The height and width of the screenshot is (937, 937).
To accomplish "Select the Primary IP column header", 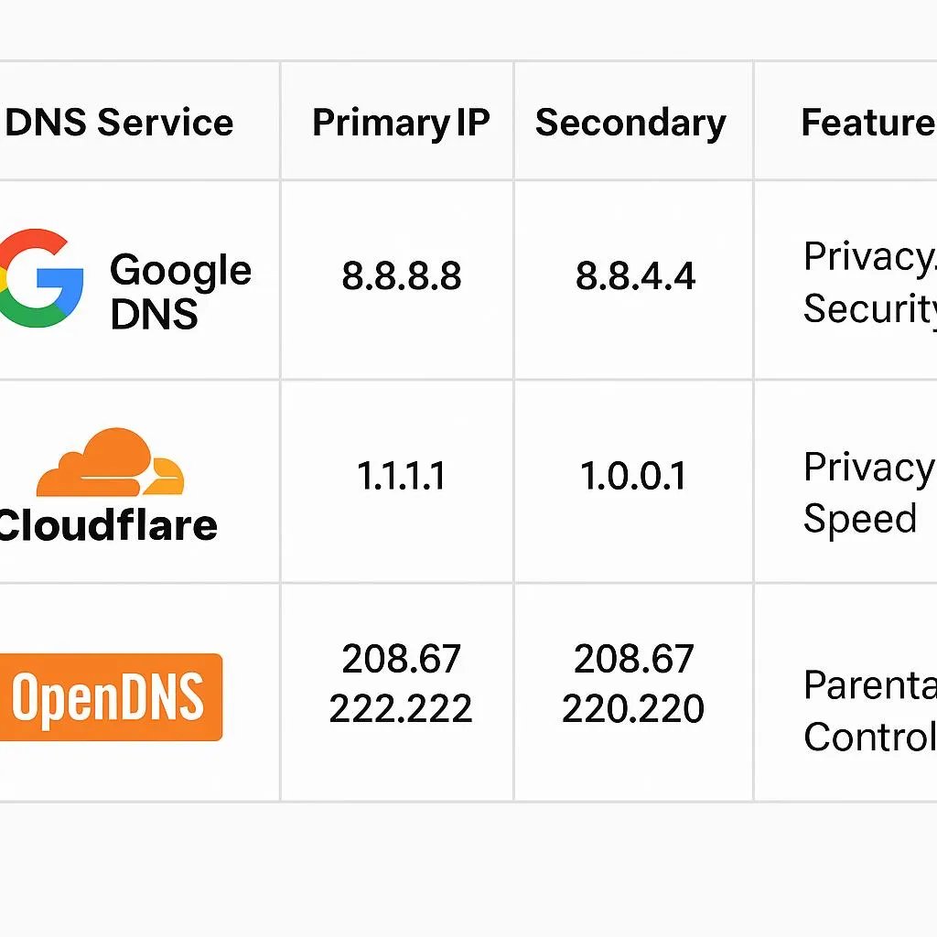I will 401,123.
